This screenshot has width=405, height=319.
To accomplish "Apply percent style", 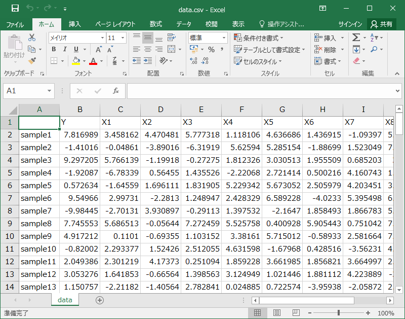I will pos(211,49).
